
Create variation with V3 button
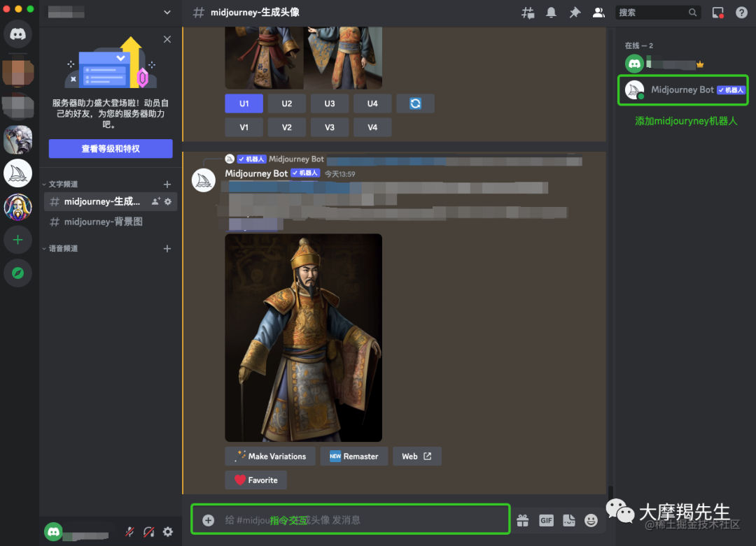point(329,127)
